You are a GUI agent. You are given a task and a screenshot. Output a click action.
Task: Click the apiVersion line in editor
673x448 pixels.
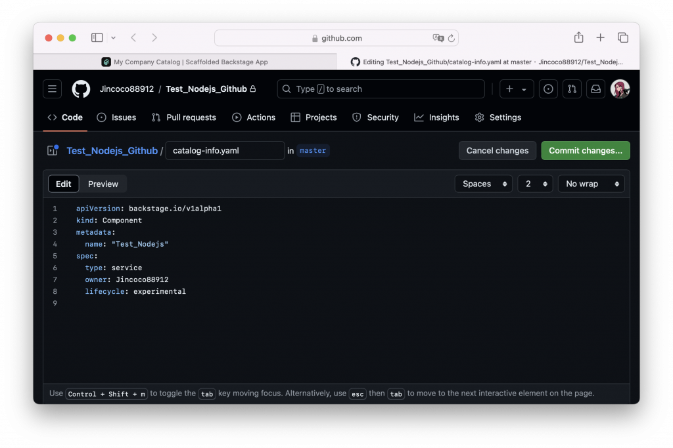(149, 209)
